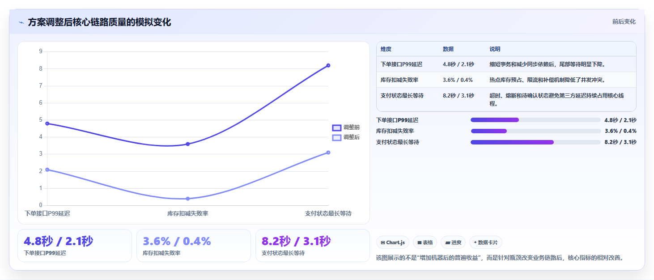
Task: Click the Chart.js tag icon
Action: [383, 242]
